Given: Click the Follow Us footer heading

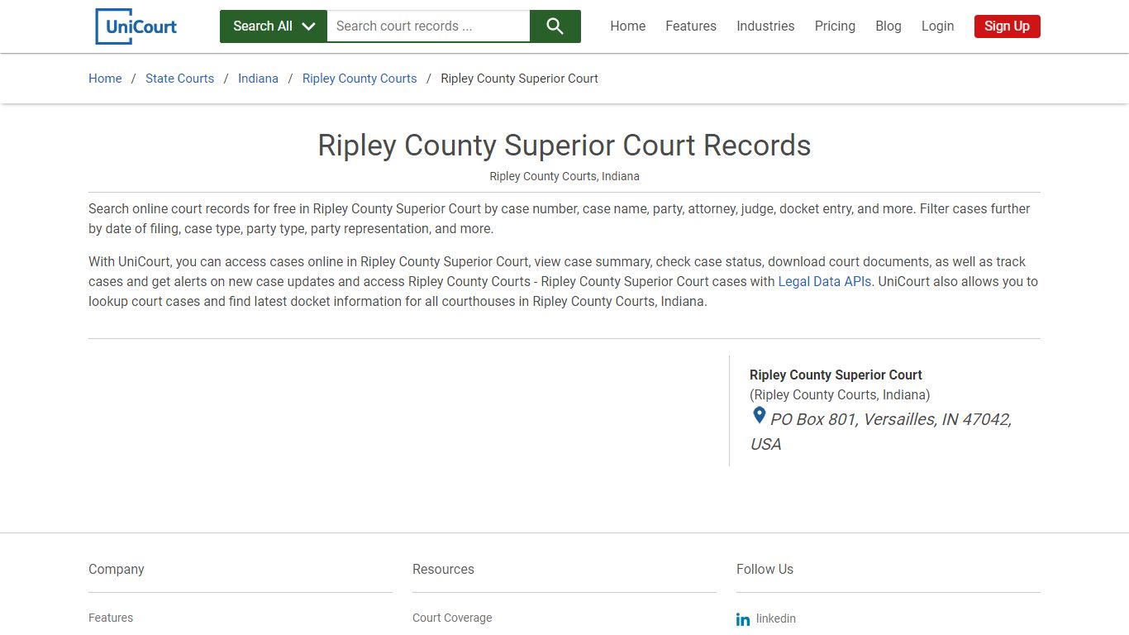Looking at the screenshot, I should [765, 570].
